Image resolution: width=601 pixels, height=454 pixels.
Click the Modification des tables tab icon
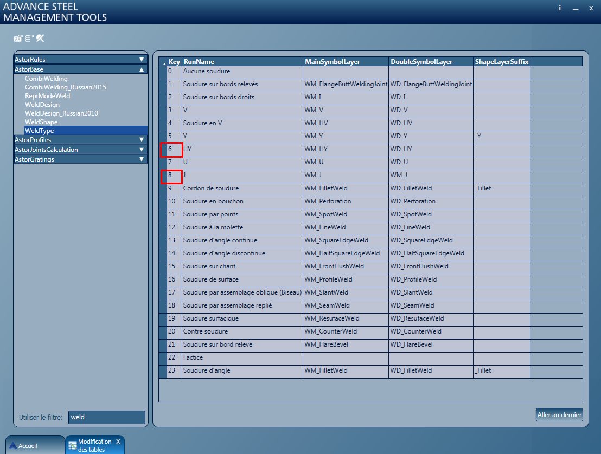click(73, 445)
